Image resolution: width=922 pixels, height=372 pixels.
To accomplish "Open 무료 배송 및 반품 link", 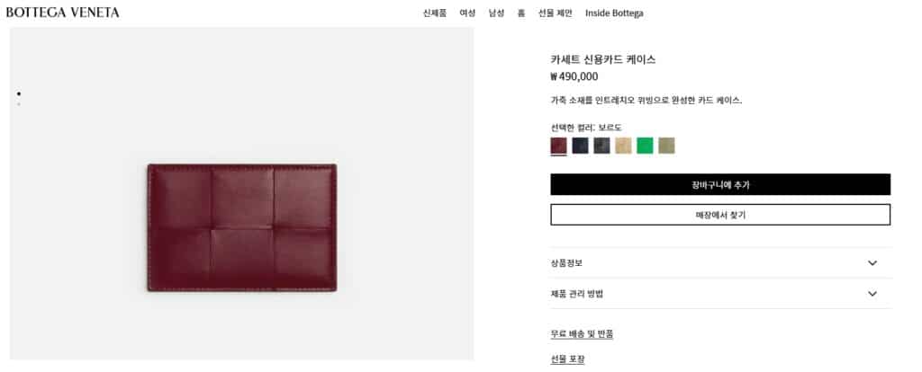I will [x=583, y=334].
